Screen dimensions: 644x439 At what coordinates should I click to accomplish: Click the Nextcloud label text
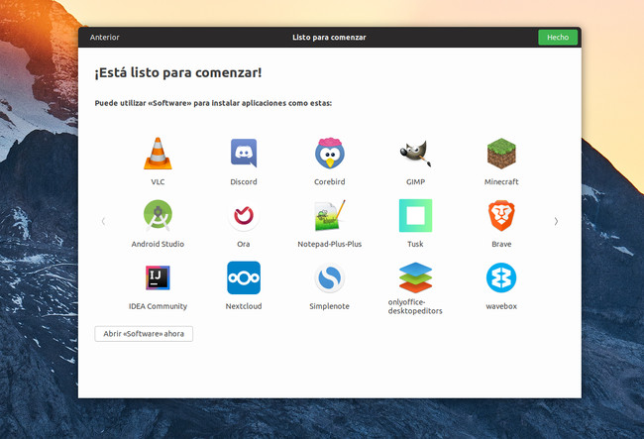244,306
